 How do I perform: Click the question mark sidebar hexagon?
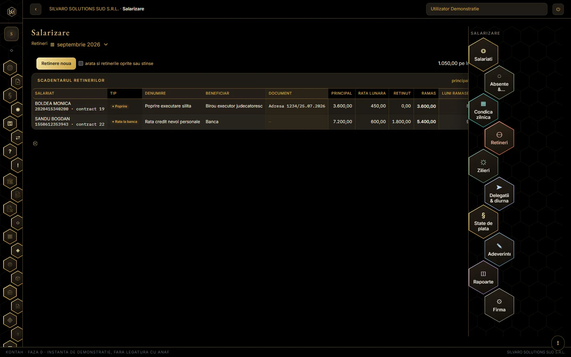pos(10,151)
